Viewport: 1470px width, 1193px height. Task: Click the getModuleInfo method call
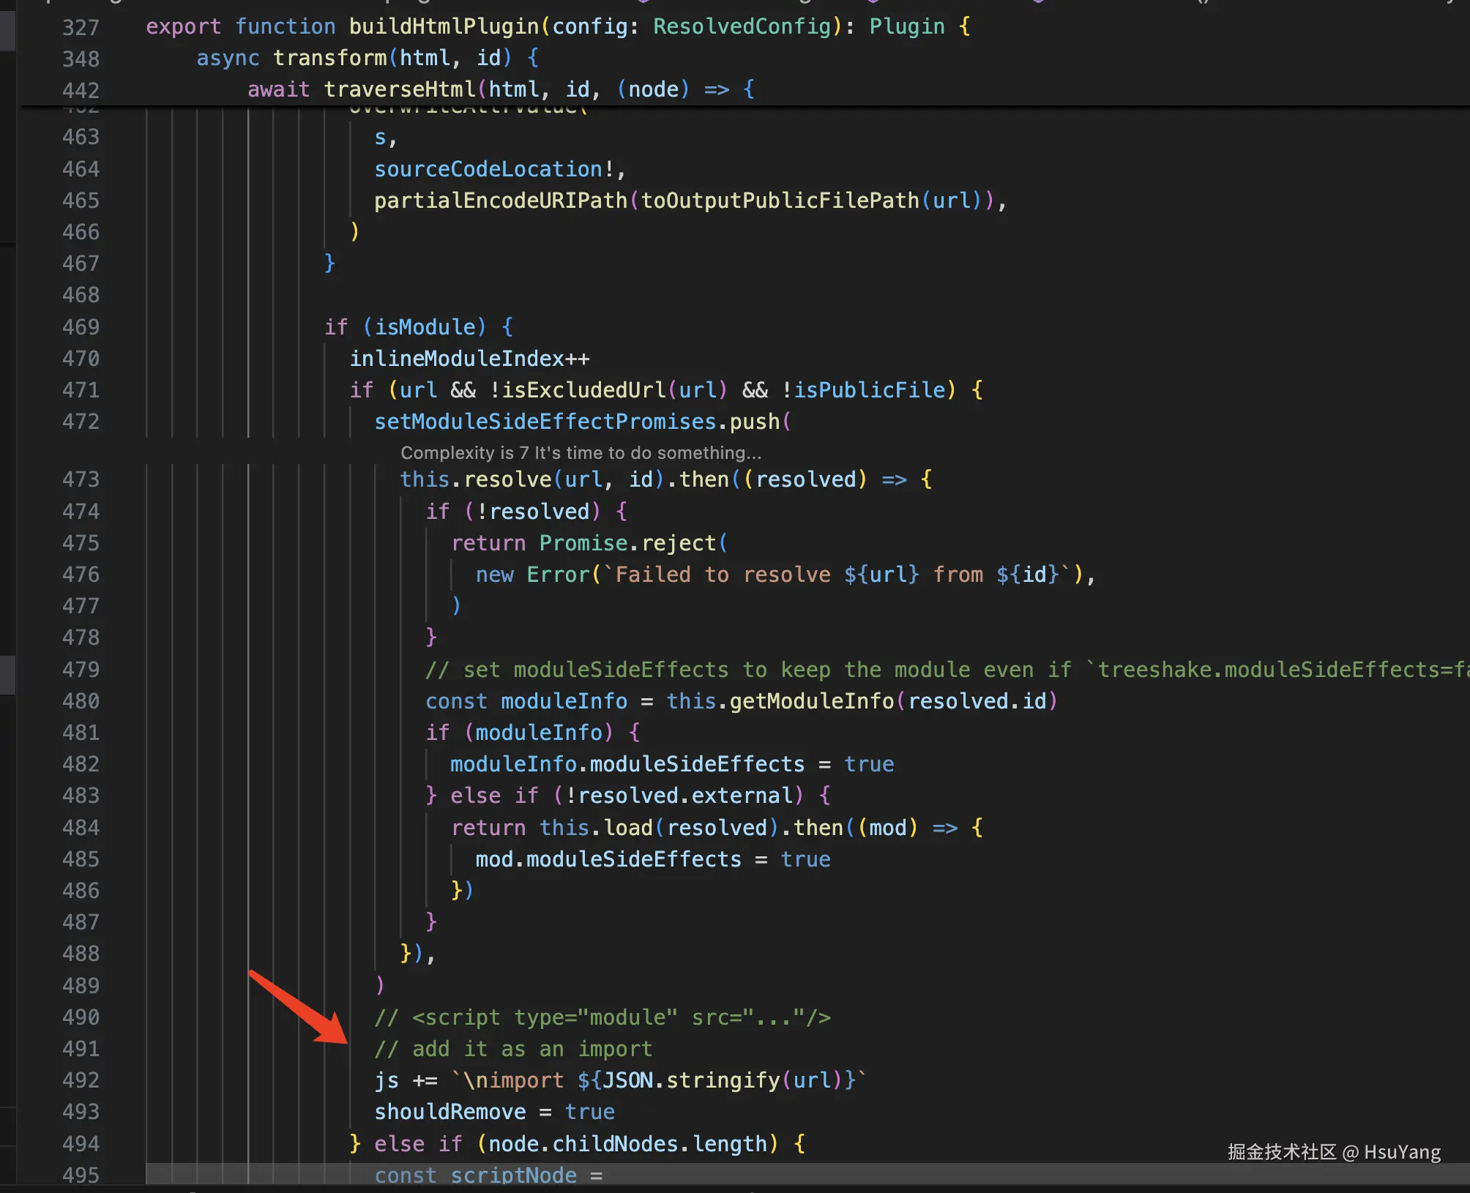tap(811, 701)
